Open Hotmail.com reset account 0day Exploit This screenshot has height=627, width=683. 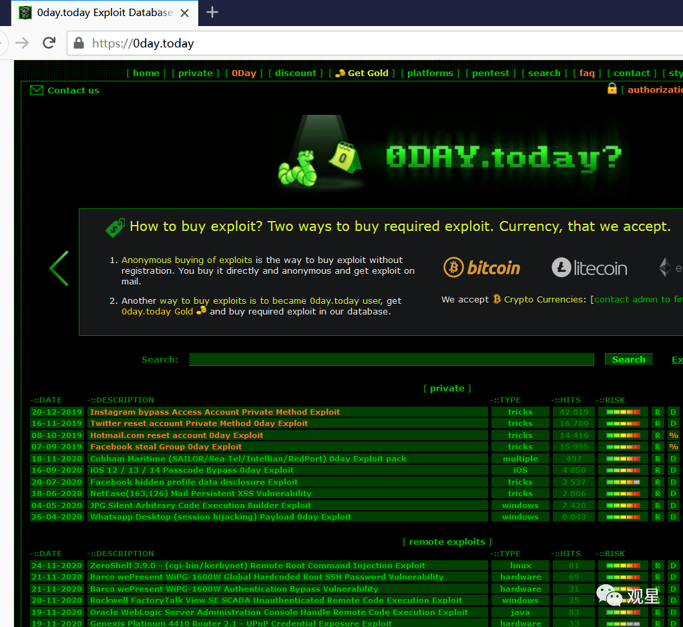[176, 435]
